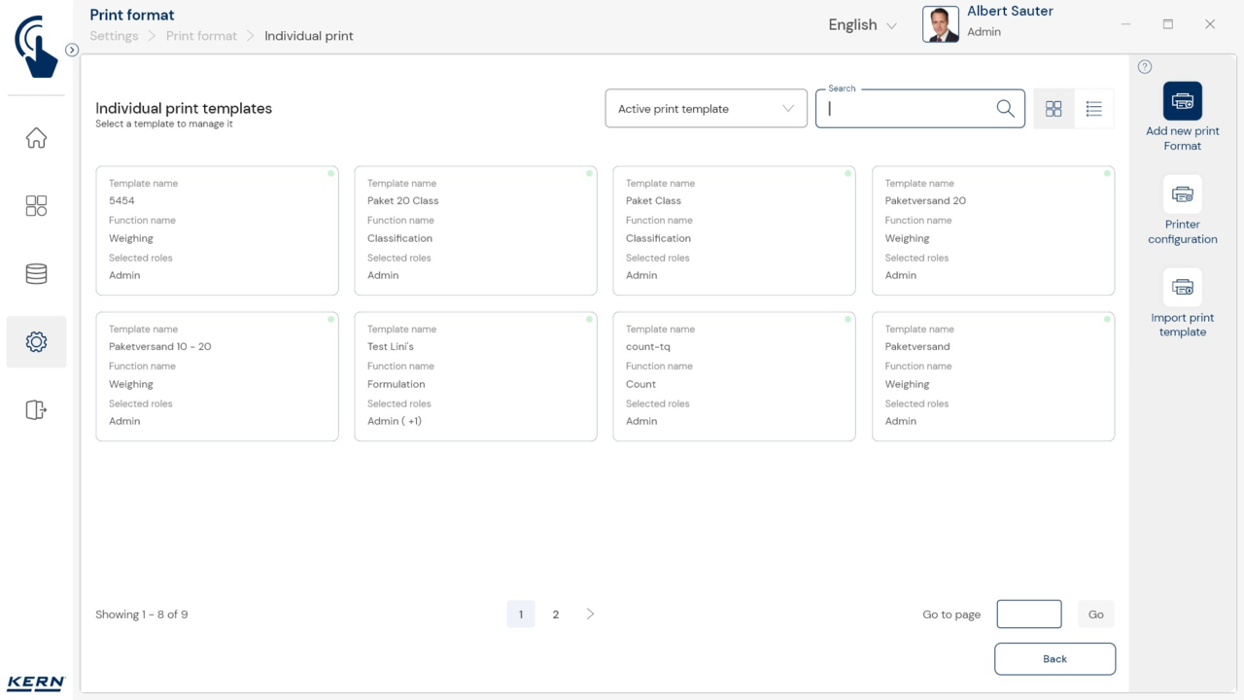
Task: Open the Active print template dropdown
Action: [x=706, y=109]
